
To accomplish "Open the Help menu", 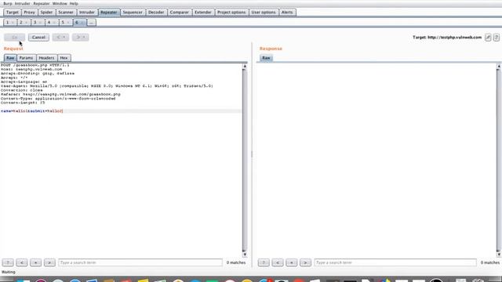I will [74, 3].
